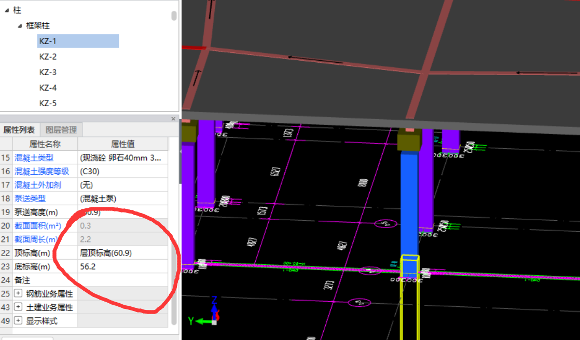Viewport: 580px width, 340px height.
Task: Edit the 顶标高 value 层顶标高(60.9)
Action: coord(123,253)
